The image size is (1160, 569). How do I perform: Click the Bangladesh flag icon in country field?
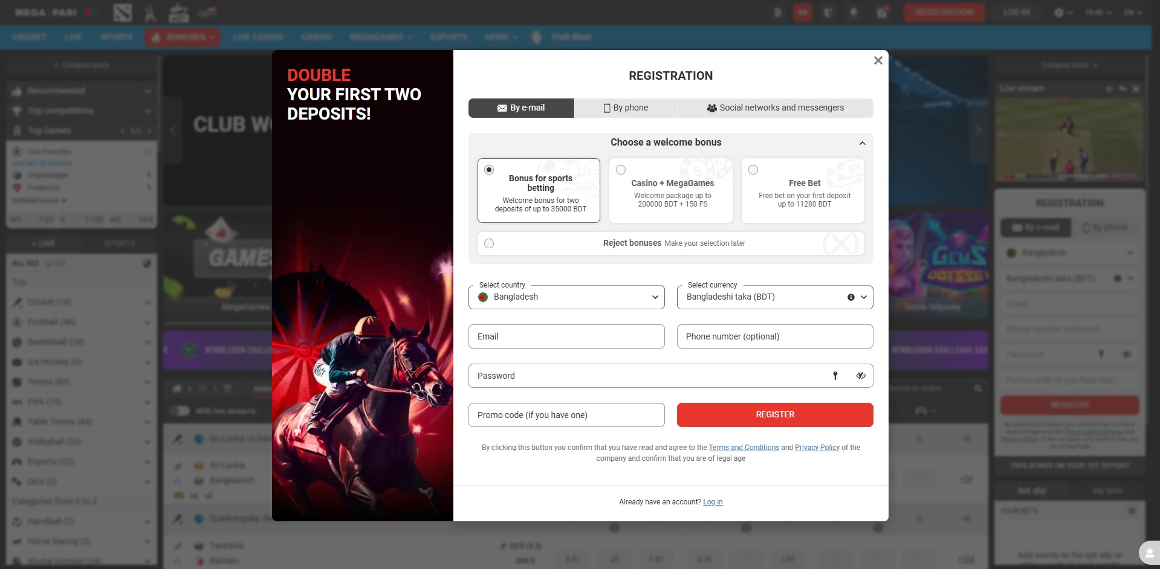tap(483, 297)
